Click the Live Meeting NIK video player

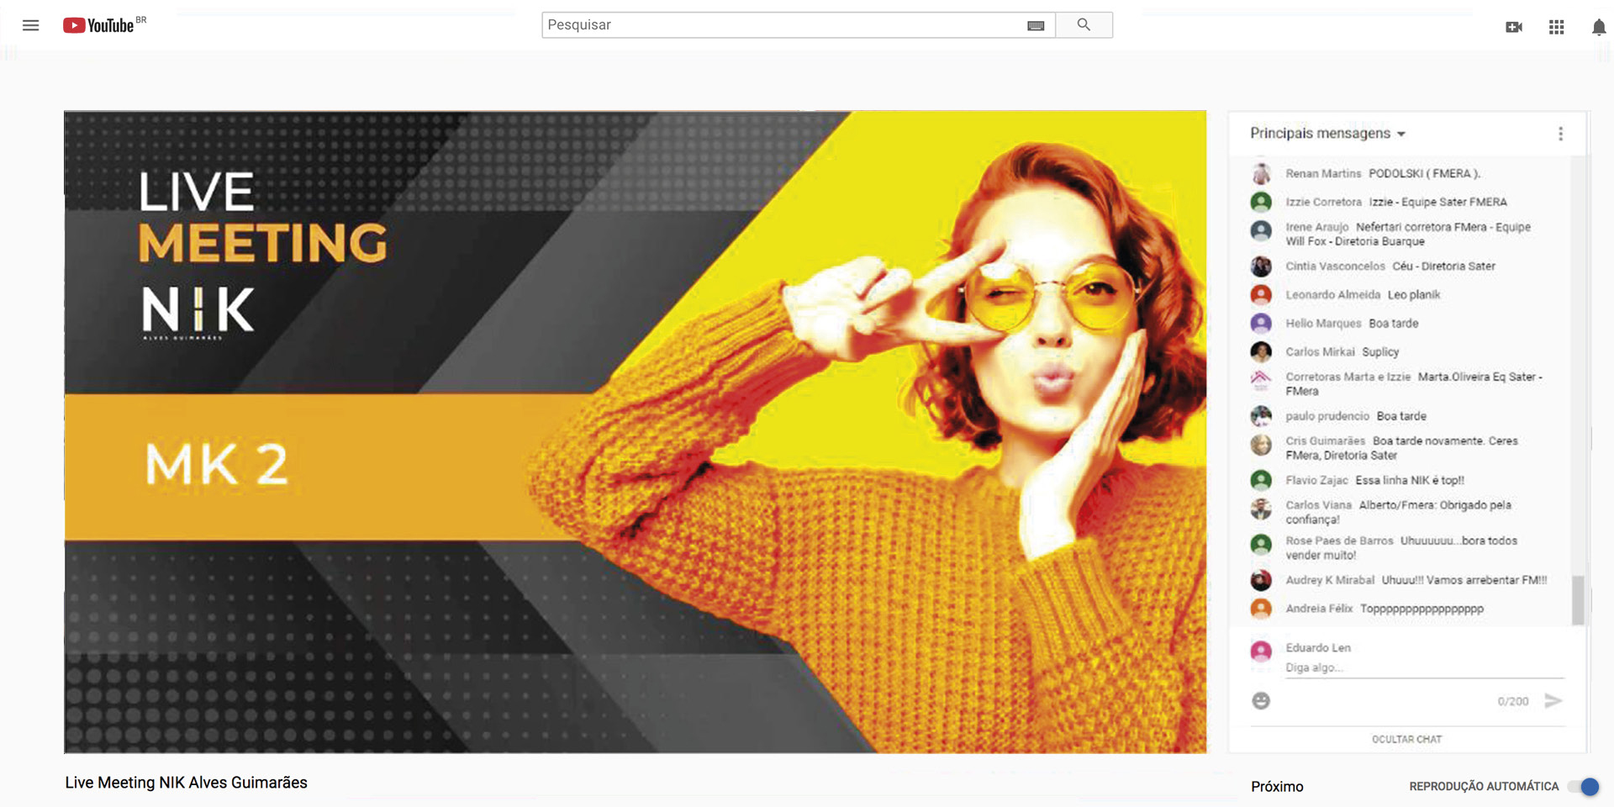pyautogui.click(x=636, y=432)
